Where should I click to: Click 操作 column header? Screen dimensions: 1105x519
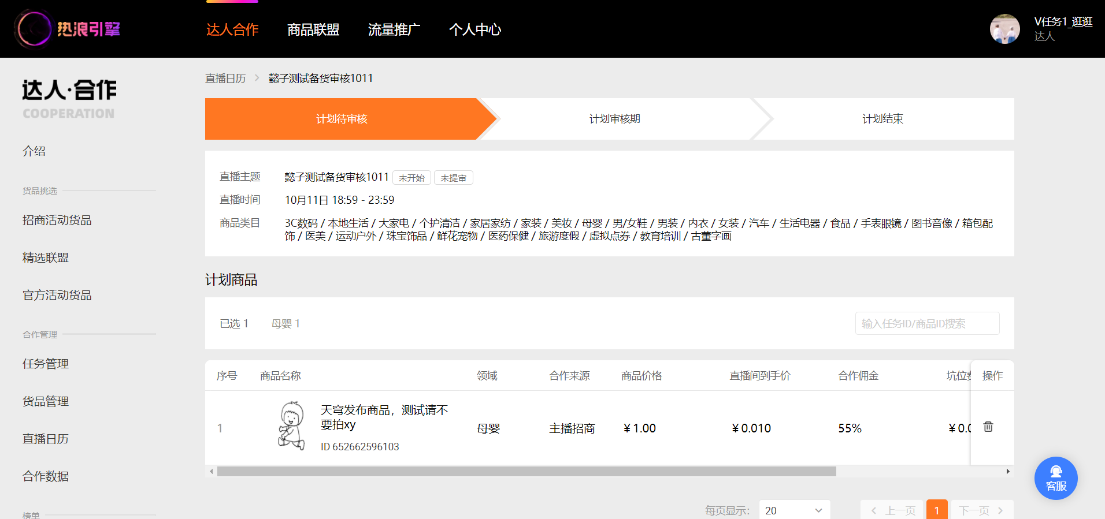coord(992,376)
